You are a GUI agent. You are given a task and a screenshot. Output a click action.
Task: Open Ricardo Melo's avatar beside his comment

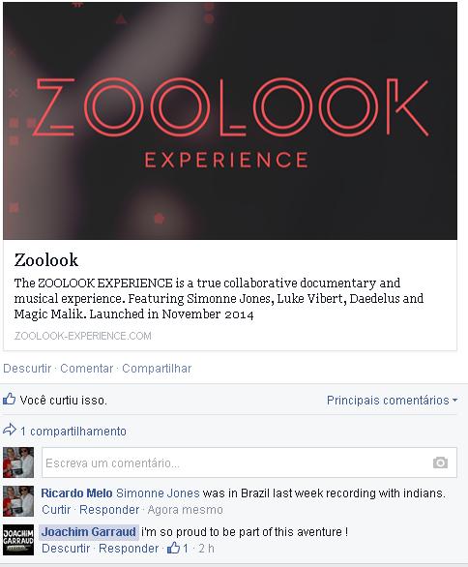tap(18, 501)
